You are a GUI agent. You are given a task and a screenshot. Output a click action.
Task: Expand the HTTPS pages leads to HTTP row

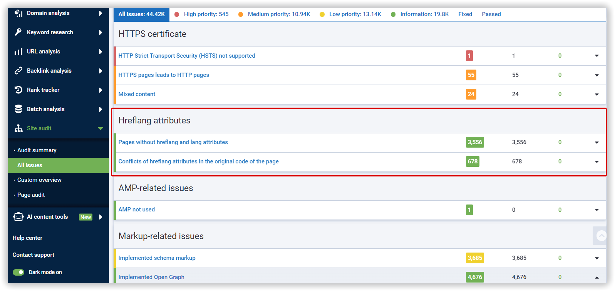click(x=597, y=75)
